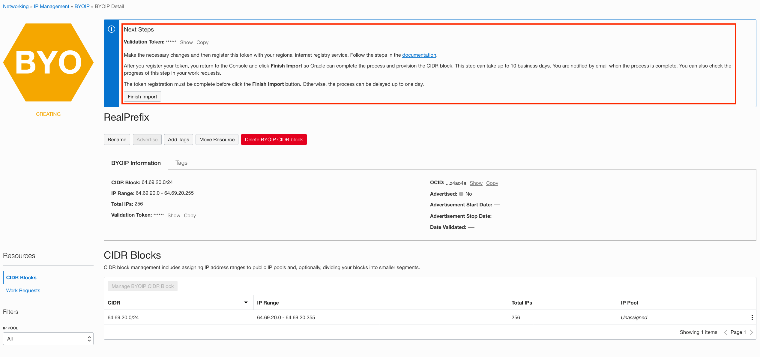Show the Validation Token under BYOIP Information
760x357 pixels.
(x=174, y=215)
